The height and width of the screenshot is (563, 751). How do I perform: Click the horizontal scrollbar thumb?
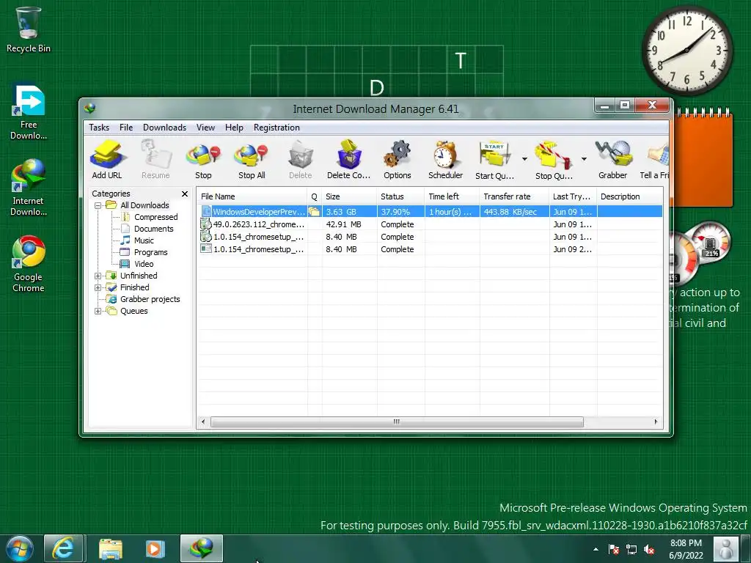coord(397,422)
